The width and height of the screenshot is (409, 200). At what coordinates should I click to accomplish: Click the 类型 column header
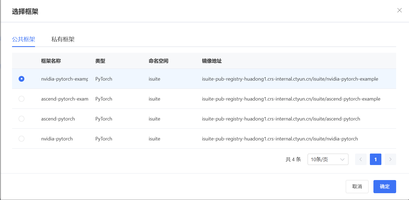point(100,61)
